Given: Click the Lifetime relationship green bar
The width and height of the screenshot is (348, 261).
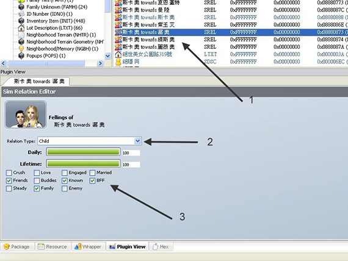Looking at the screenshot, I should [83, 163].
